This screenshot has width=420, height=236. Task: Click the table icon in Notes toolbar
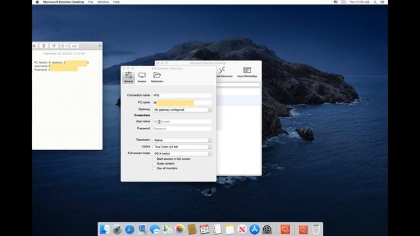tap(74, 46)
